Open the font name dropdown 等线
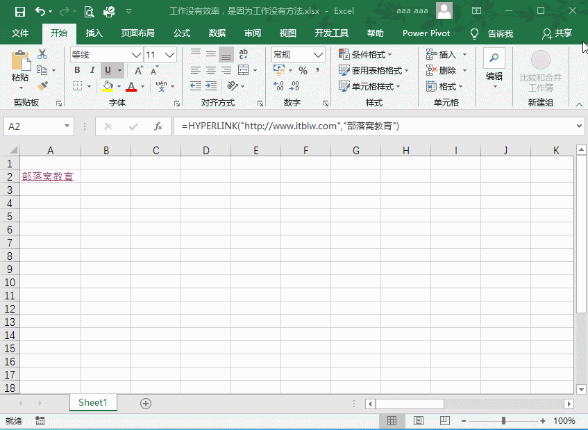 136,55
